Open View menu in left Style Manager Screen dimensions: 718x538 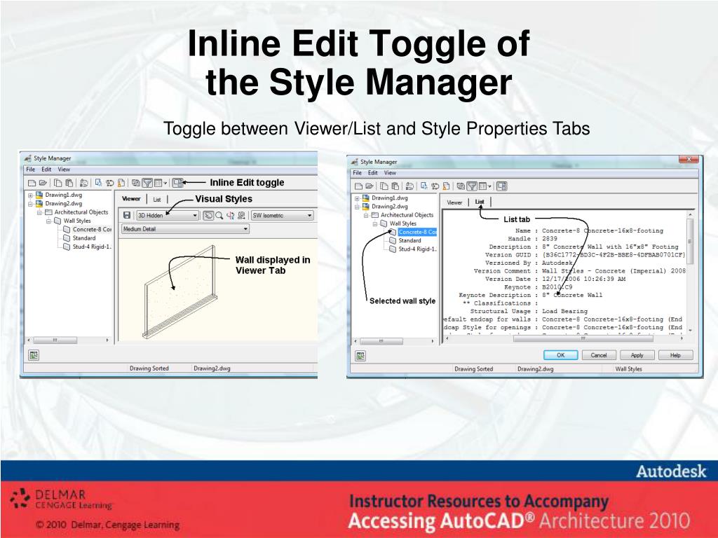click(x=64, y=170)
